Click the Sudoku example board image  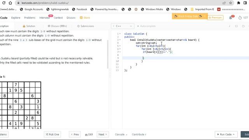coord(20,105)
